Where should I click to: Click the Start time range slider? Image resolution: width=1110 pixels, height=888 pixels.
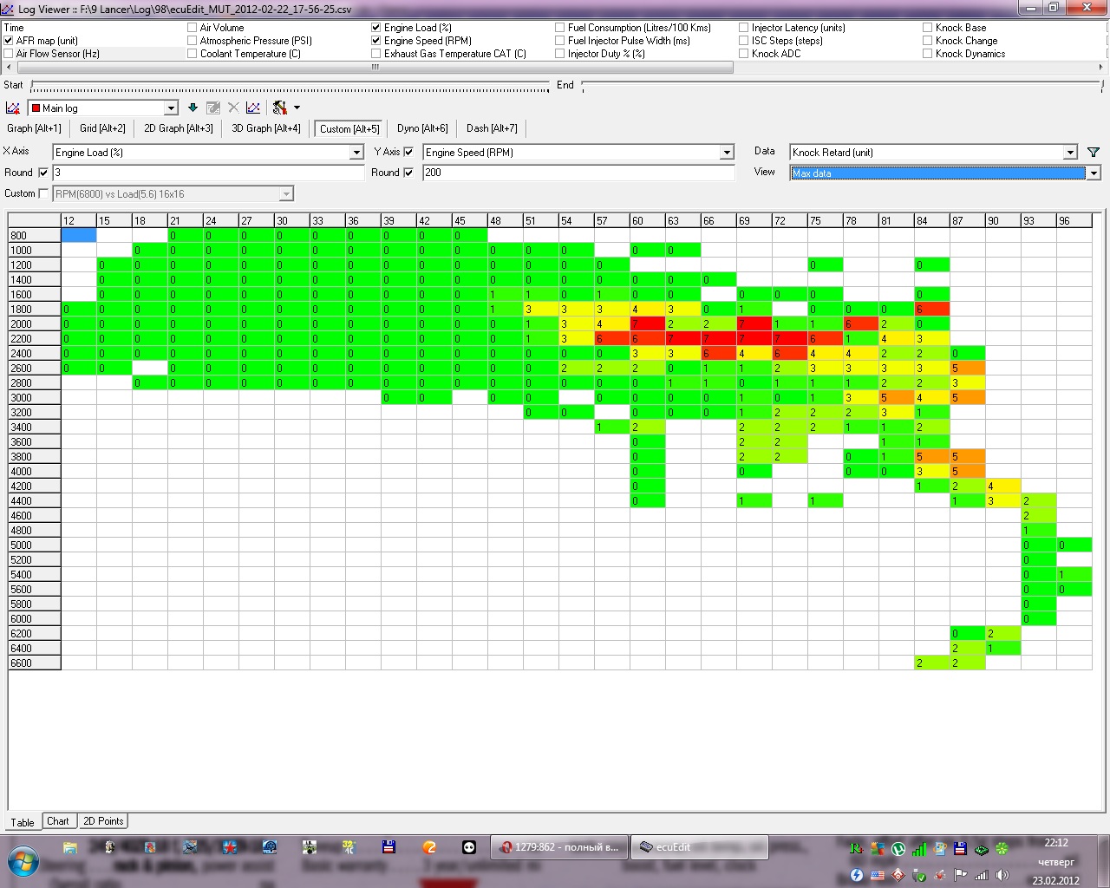[x=290, y=86]
